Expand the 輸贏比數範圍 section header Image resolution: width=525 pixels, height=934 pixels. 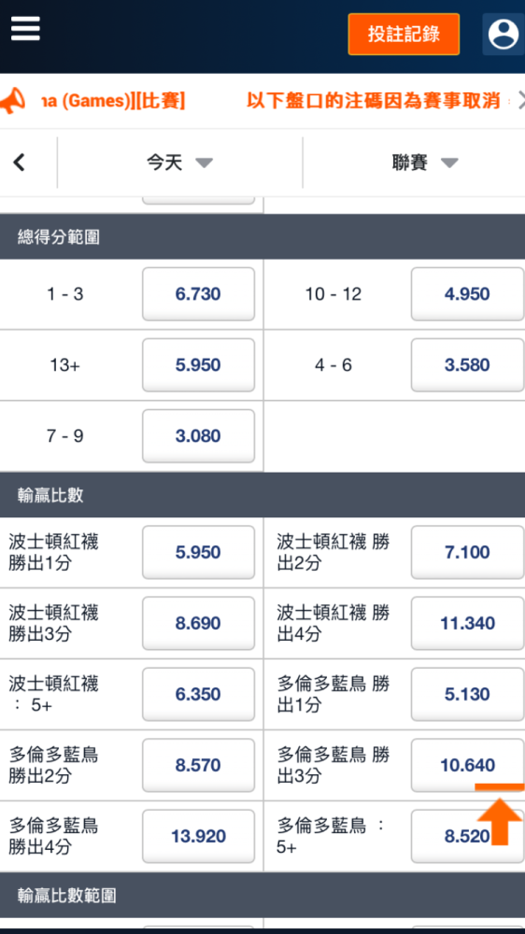262,896
